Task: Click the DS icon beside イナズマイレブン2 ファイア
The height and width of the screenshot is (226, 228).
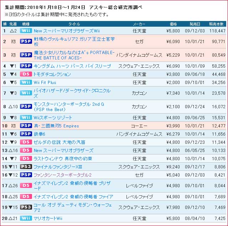Action: (26, 196)
